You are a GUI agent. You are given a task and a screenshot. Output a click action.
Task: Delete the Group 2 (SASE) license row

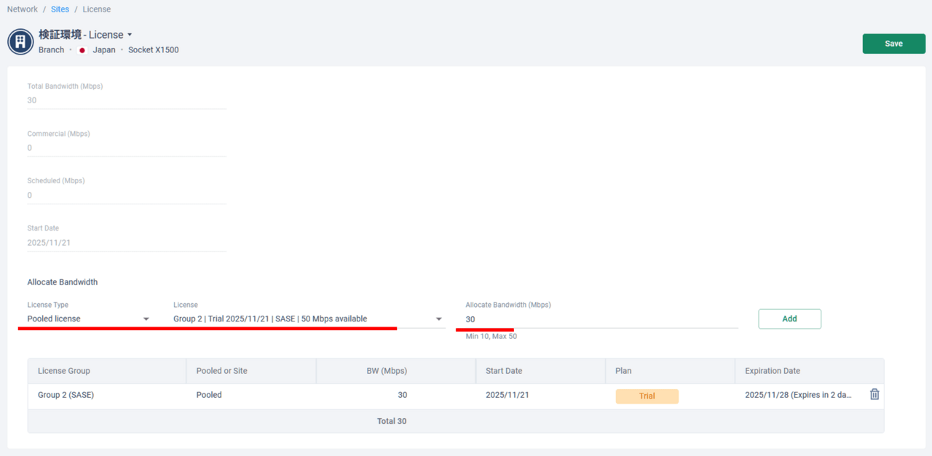(x=874, y=394)
